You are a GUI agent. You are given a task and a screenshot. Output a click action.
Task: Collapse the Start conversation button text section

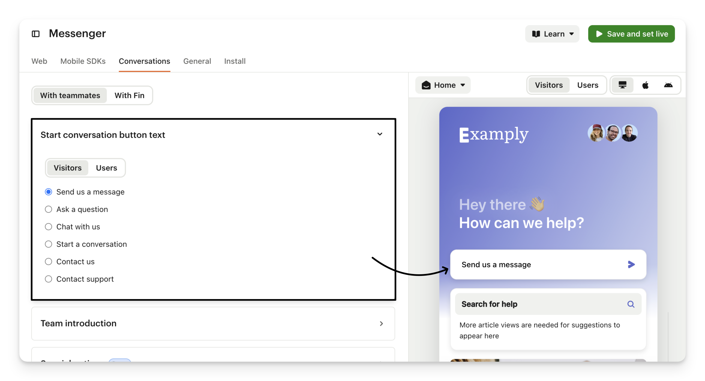click(x=380, y=134)
